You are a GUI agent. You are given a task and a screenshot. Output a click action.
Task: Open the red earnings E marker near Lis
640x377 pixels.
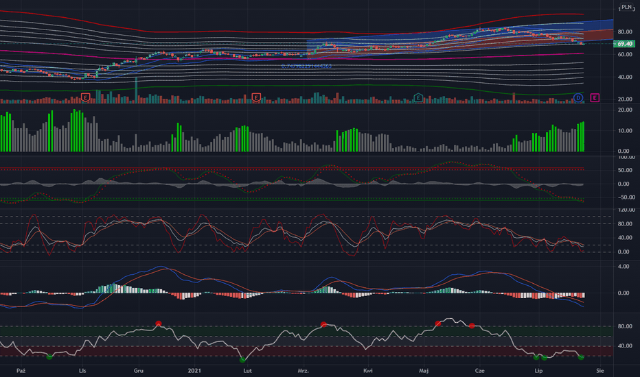coord(85,97)
